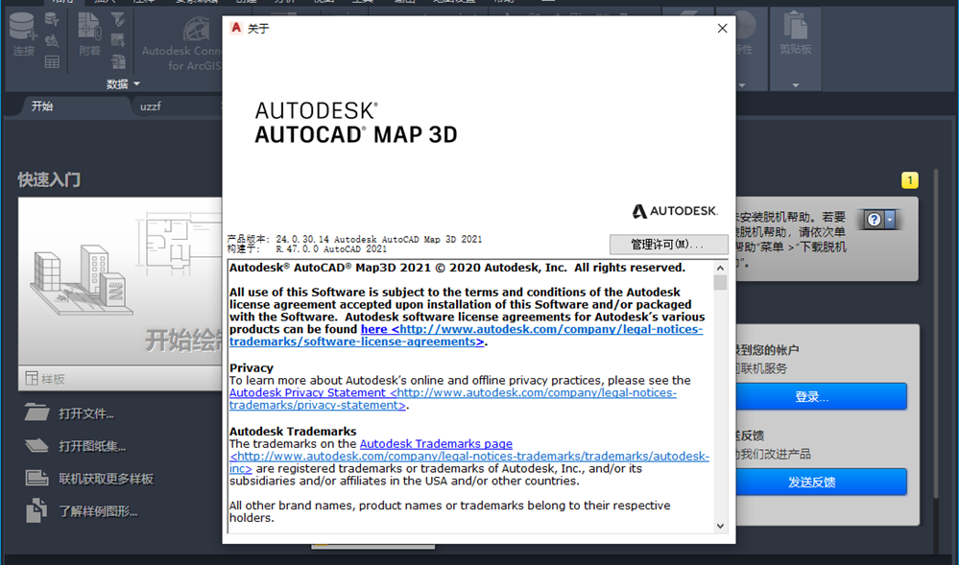The image size is (959, 565).
Task: Click the red AutoCAD icon in 关于 title bar
Action: (236, 28)
